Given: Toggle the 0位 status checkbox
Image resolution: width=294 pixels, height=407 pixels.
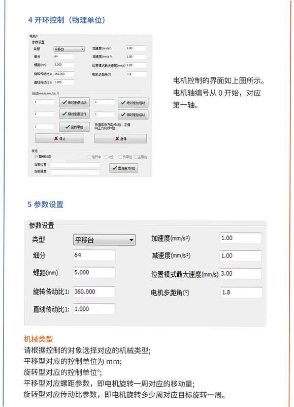Looking at the screenshot, I should [x=106, y=157].
